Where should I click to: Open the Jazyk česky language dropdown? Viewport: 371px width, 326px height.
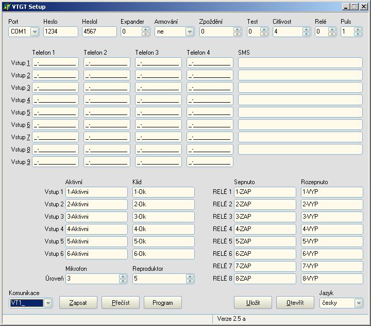359,303
